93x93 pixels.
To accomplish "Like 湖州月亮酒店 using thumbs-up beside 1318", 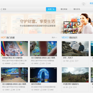I will (x=42, y=90).
